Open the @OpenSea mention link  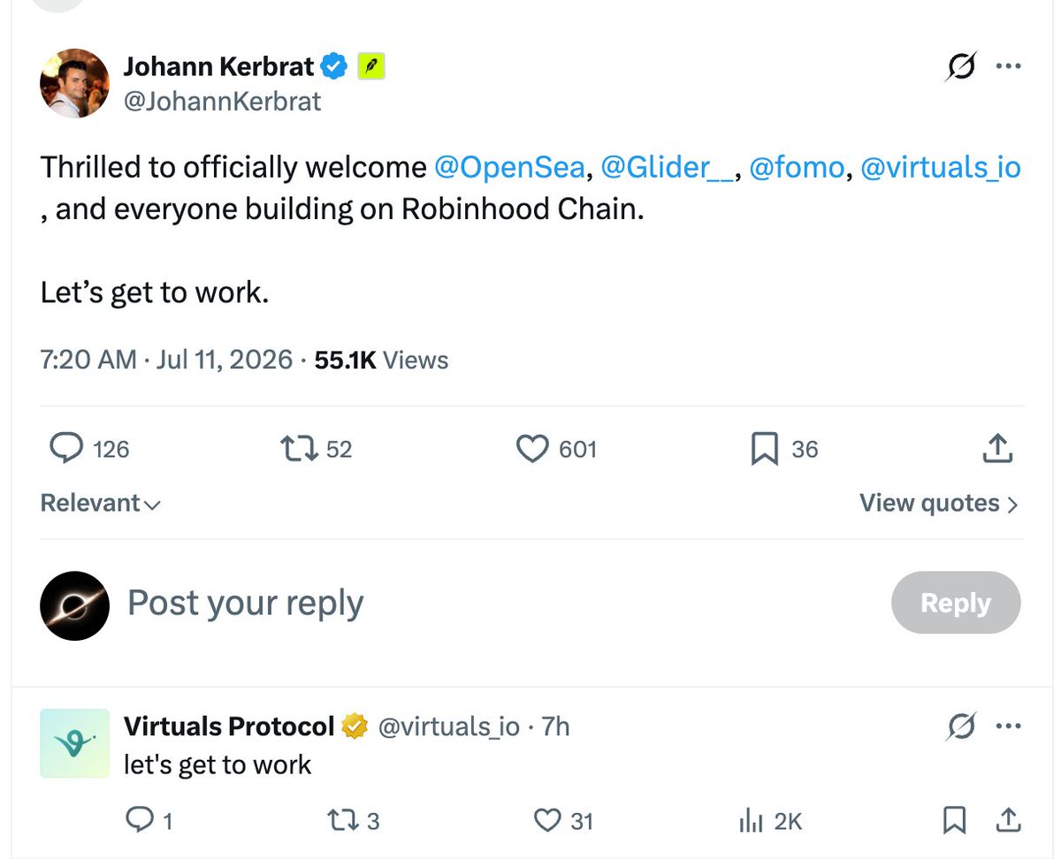[509, 167]
